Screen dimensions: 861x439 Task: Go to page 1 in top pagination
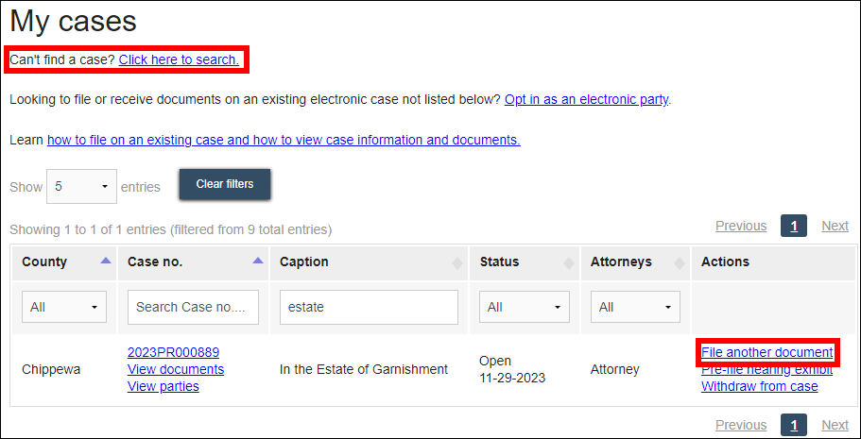point(794,226)
